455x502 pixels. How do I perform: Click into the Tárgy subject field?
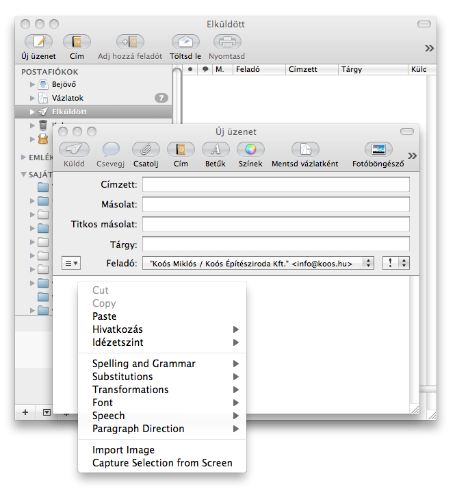[x=276, y=244]
